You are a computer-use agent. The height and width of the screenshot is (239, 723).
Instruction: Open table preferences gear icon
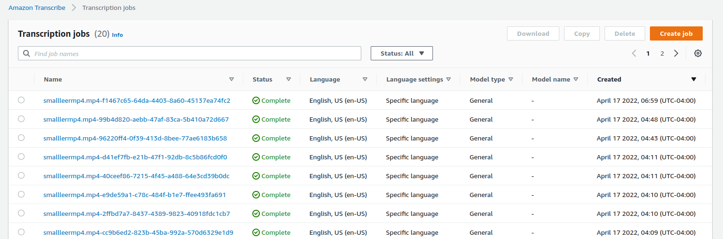[x=698, y=53]
